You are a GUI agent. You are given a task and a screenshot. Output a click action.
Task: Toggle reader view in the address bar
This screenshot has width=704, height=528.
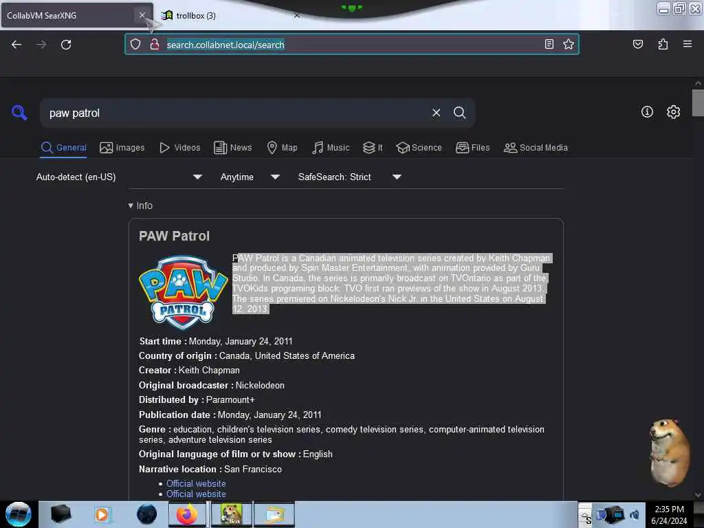point(549,44)
